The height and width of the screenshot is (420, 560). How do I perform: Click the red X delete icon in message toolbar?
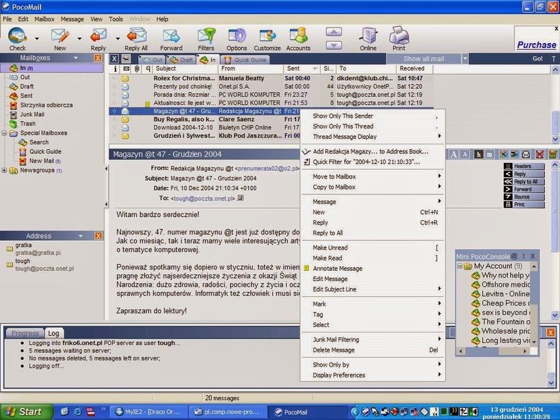click(x=539, y=155)
